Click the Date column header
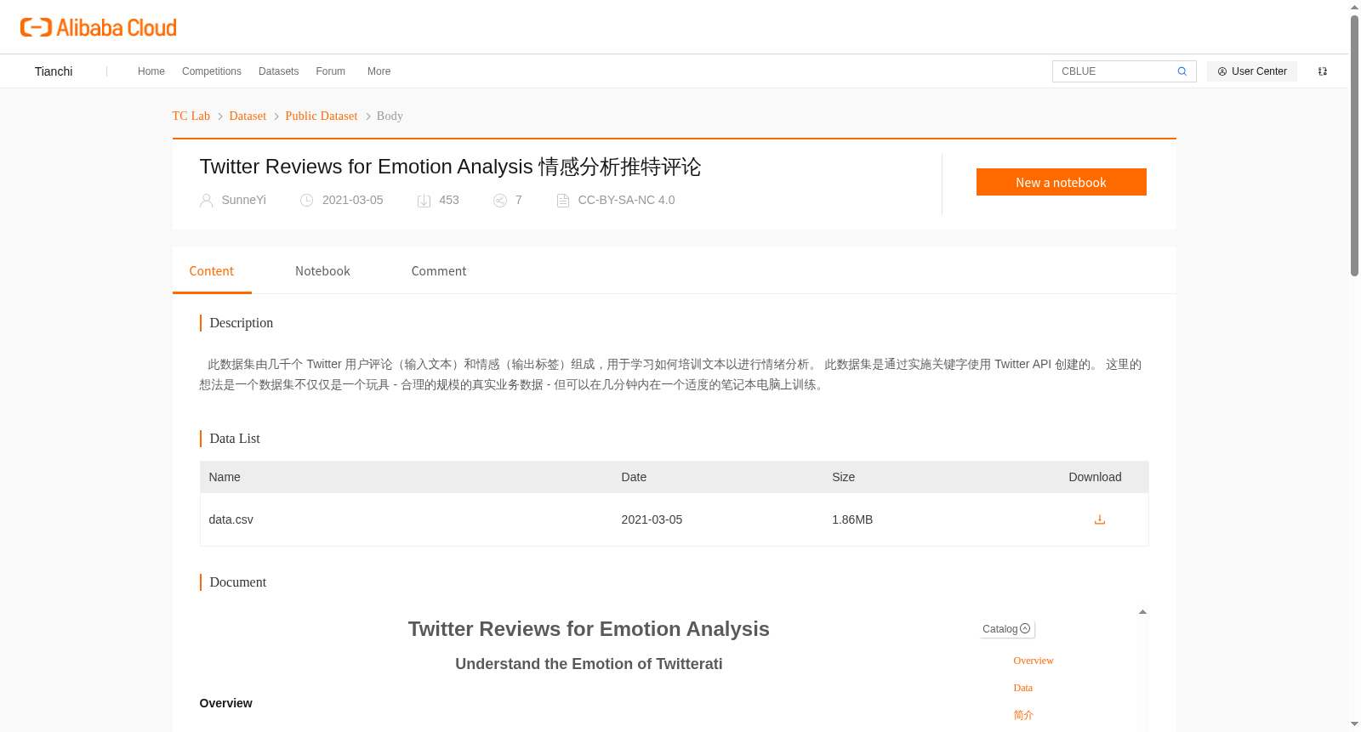Screen dimensions: 1361x732 [634, 477]
